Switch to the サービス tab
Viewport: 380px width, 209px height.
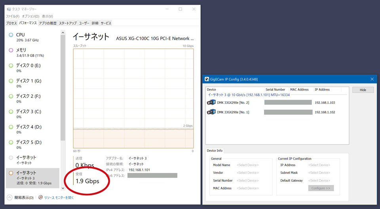coord(106,23)
